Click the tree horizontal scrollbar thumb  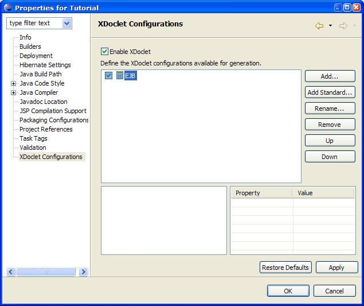(x=46, y=272)
